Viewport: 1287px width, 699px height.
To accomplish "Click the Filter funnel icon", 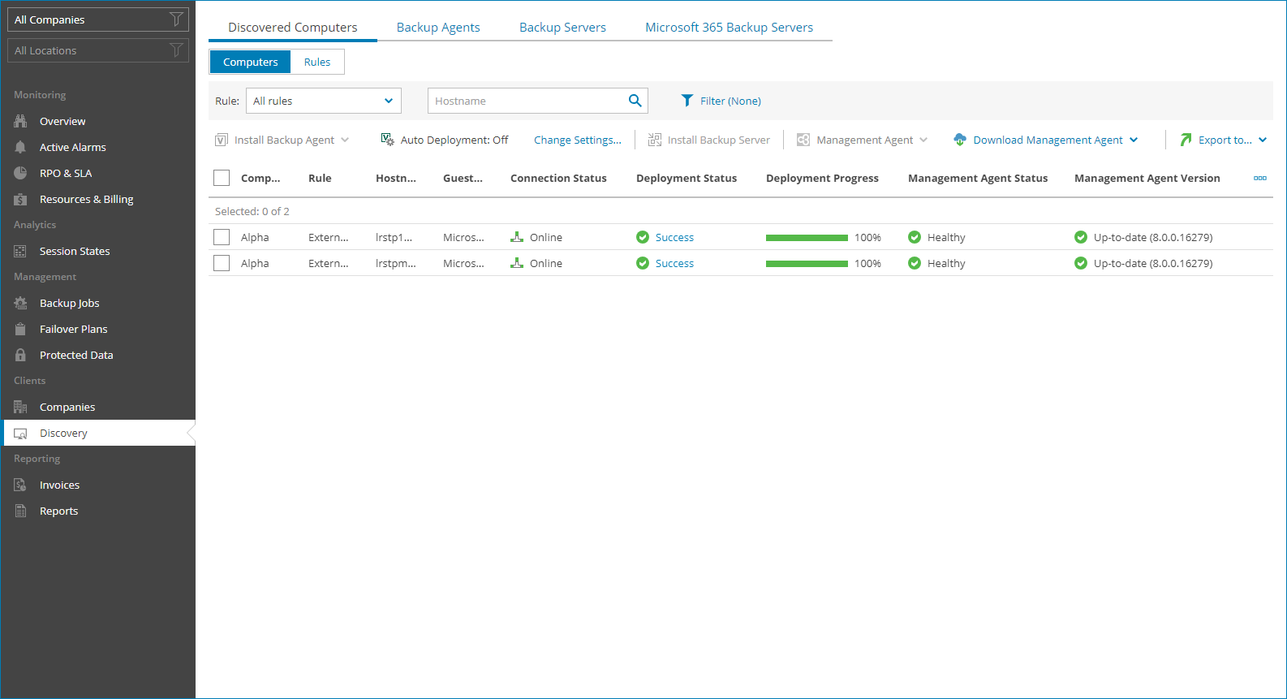I will point(687,101).
